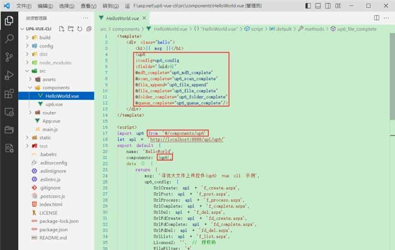Open the Search view in activity bar
This screenshot has height=250, width=395.
(9, 38)
